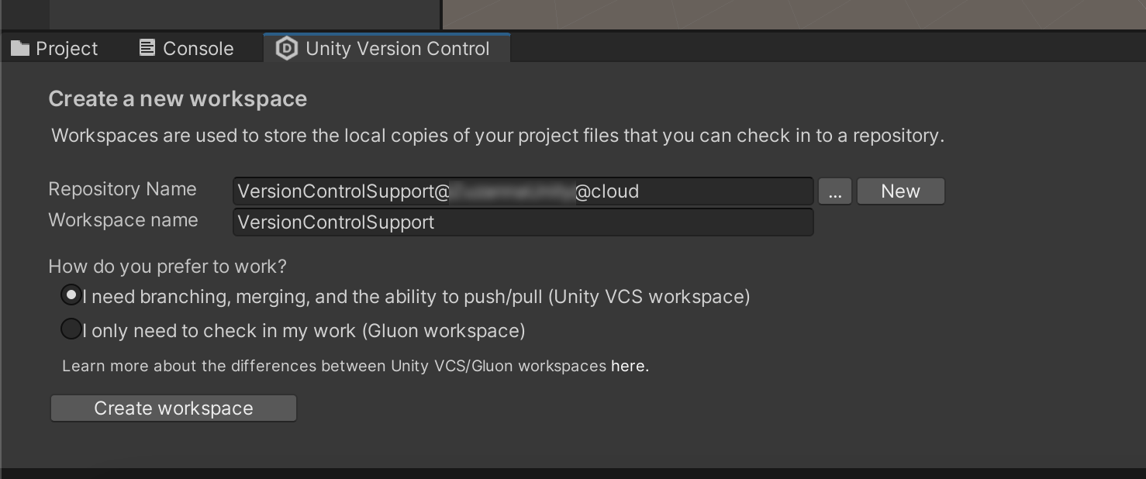
Task: Open the "here" link about workspace differences
Action: pyautogui.click(x=629, y=366)
